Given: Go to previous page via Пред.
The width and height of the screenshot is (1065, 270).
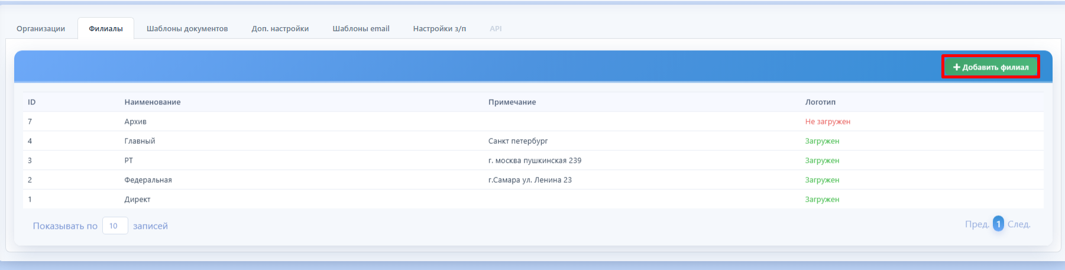Looking at the screenshot, I should tap(977, 224).
